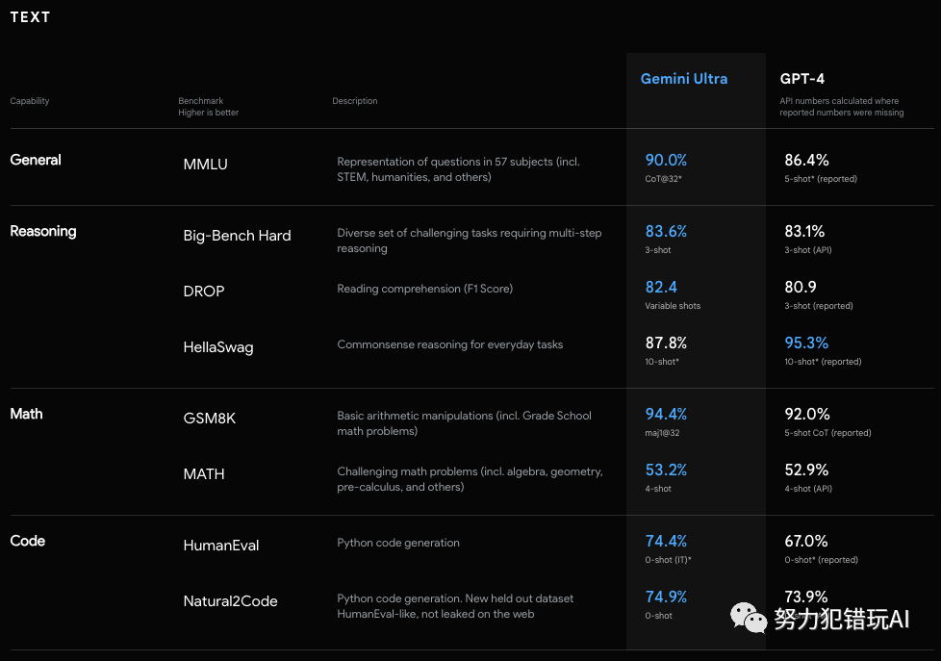Click the GPT-4 column title

[801, 79]
